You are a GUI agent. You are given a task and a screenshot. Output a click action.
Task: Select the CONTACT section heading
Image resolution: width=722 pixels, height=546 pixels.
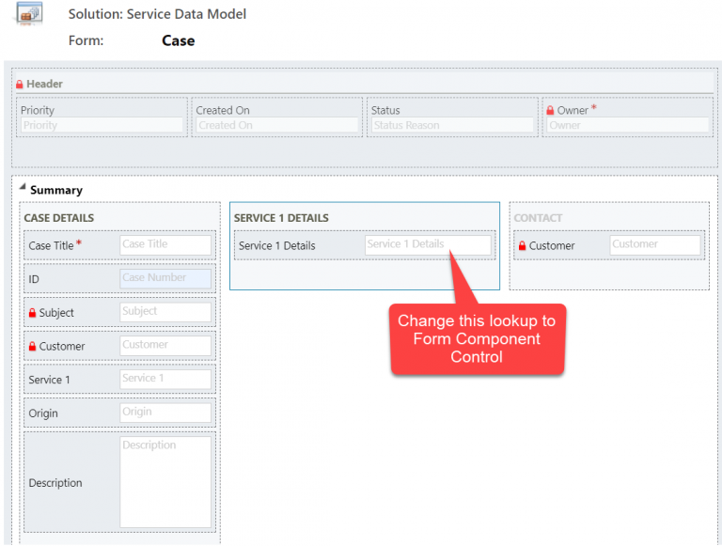pos(538,218)
